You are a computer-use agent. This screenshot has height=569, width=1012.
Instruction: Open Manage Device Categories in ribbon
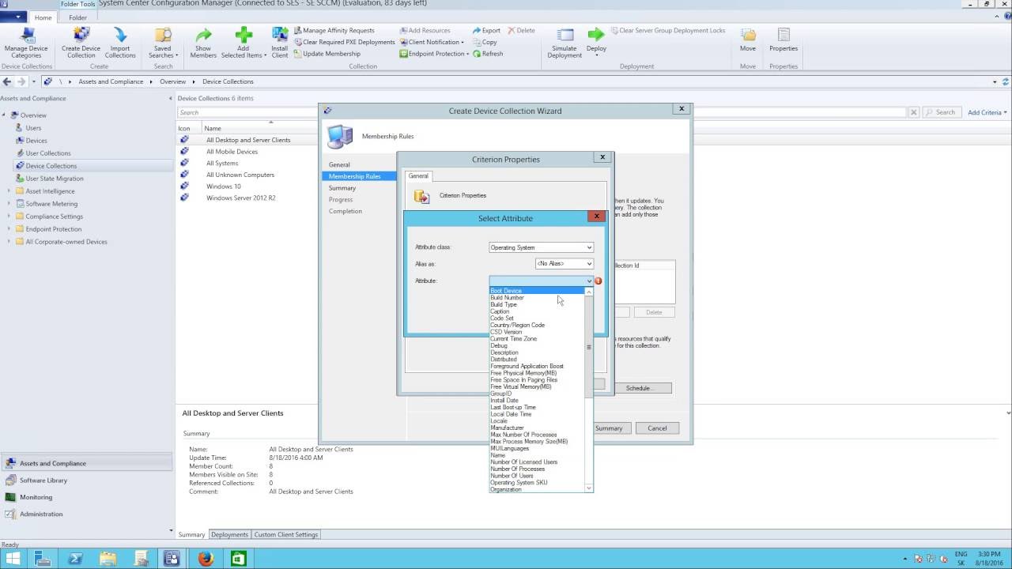point(26,43)
